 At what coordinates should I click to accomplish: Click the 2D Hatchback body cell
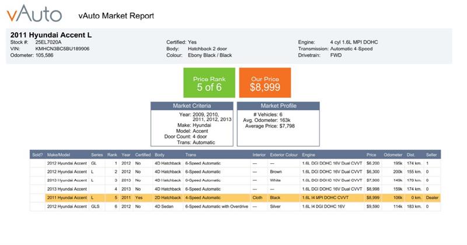coord(168,198)
